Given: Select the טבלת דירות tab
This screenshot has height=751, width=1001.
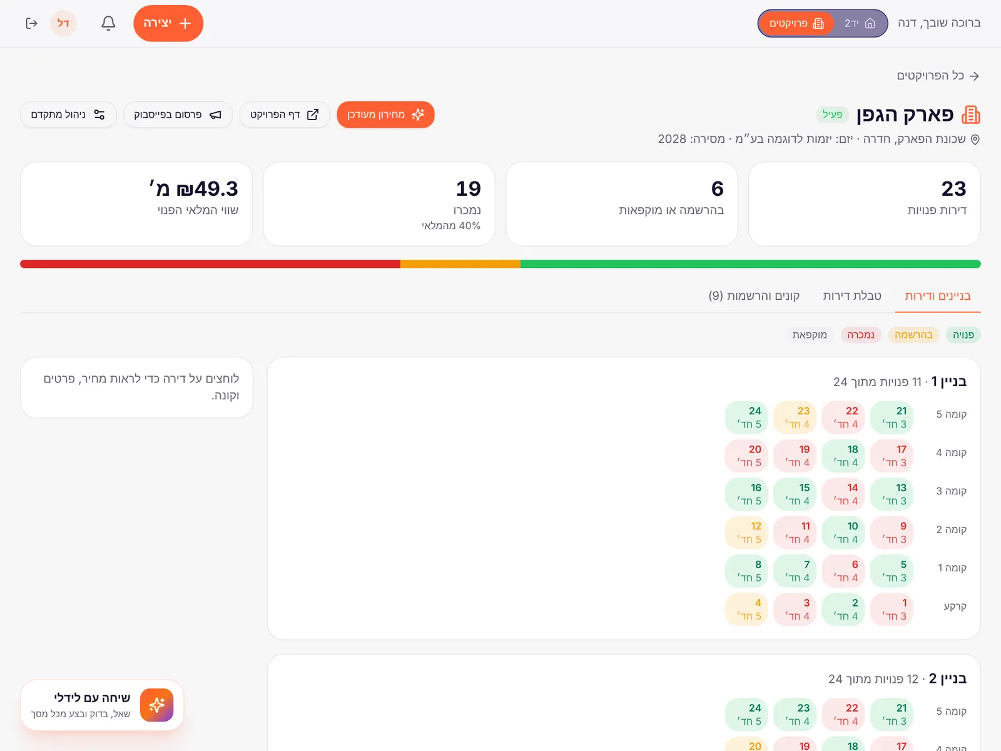Looking at the screenshot, I should (x=852, y=295).
